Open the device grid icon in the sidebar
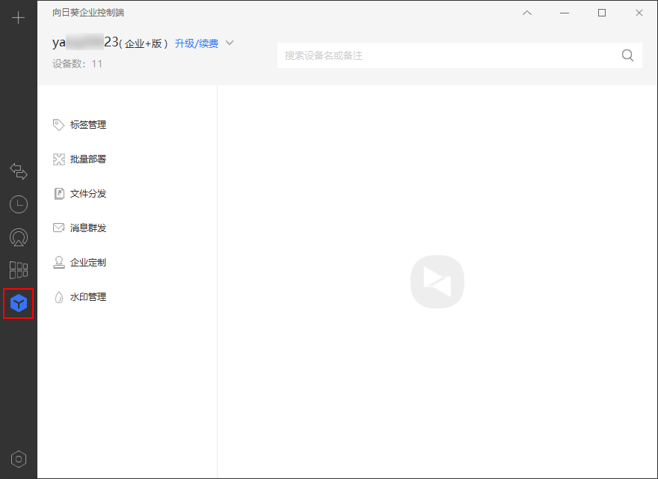Screen dimensions: 658x479 coord(19,270)
